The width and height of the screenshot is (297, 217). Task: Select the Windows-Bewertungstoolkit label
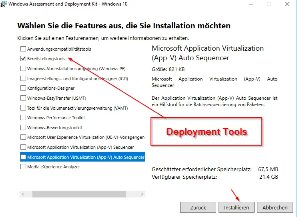coord(55,128)
